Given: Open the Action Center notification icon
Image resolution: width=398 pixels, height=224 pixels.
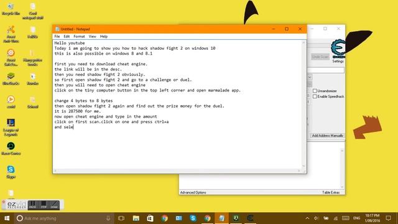Looking at the screenshot, I should tap(388, 218).
